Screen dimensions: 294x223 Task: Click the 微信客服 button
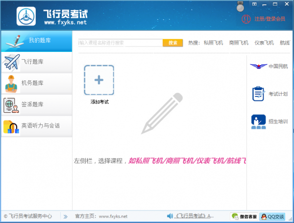pos(244,217)
